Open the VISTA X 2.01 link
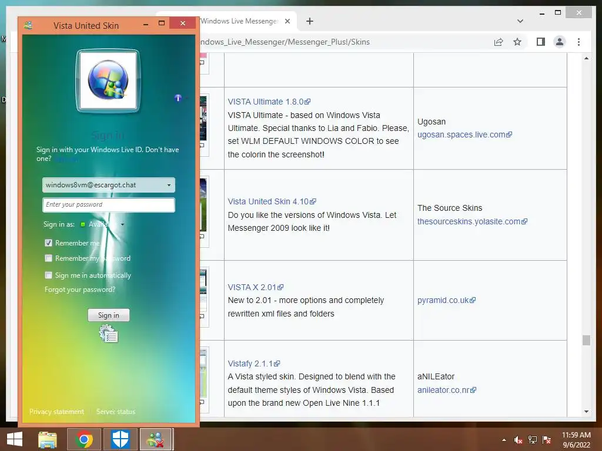 tap(255, 287)
